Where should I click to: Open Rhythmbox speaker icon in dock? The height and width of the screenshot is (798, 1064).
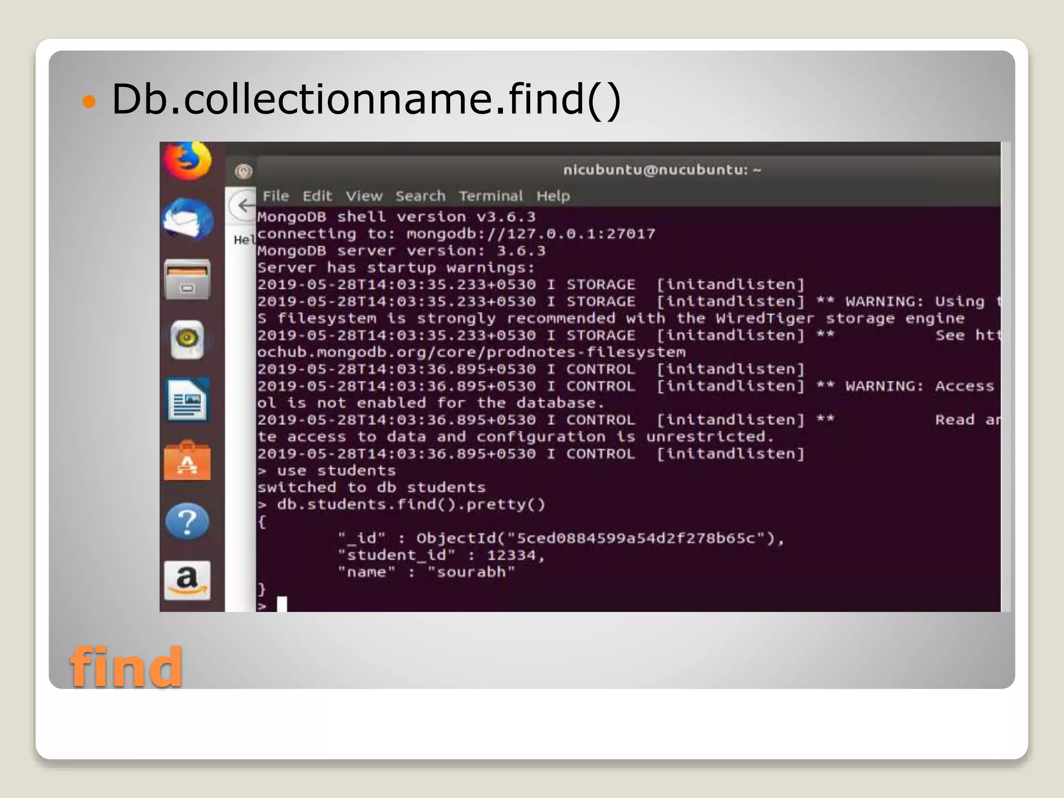point(188,340)
